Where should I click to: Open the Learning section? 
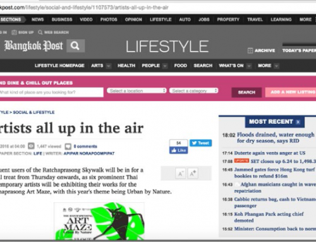point(281,20)
